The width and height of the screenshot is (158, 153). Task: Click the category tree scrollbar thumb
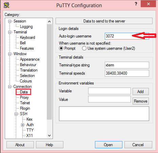[49, 72]
